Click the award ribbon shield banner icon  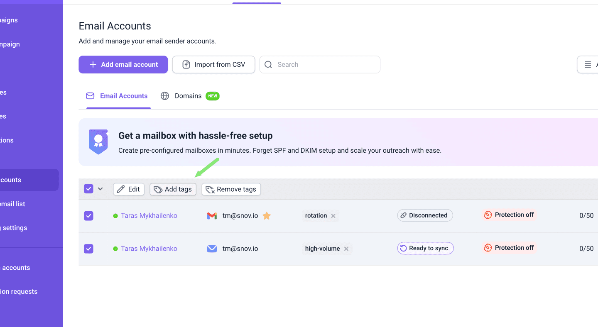coord(98,142)
